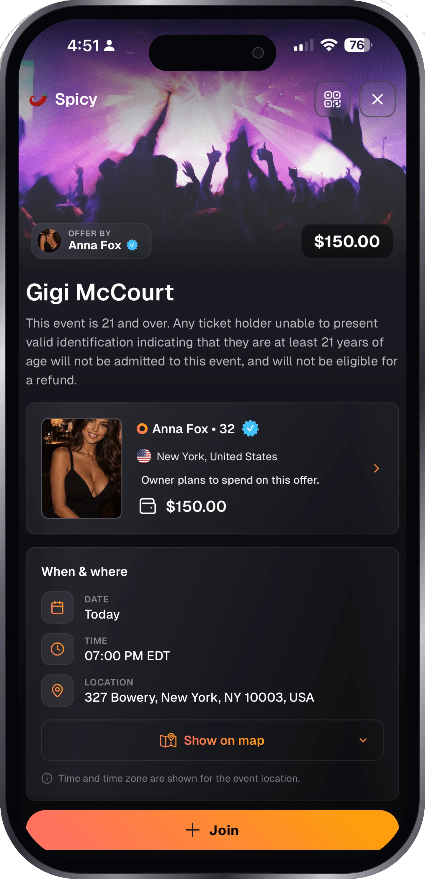Close the offer details screen
425x879 pixels.
[377, 99]
